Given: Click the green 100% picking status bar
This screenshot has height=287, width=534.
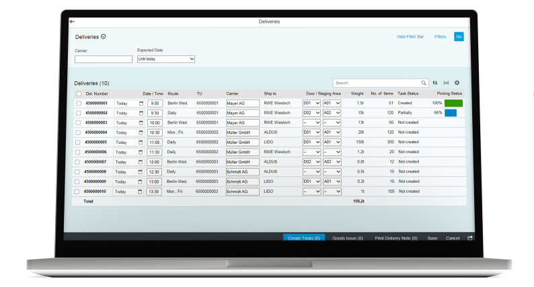Looking at the screenshot, I should pos(453,103).
